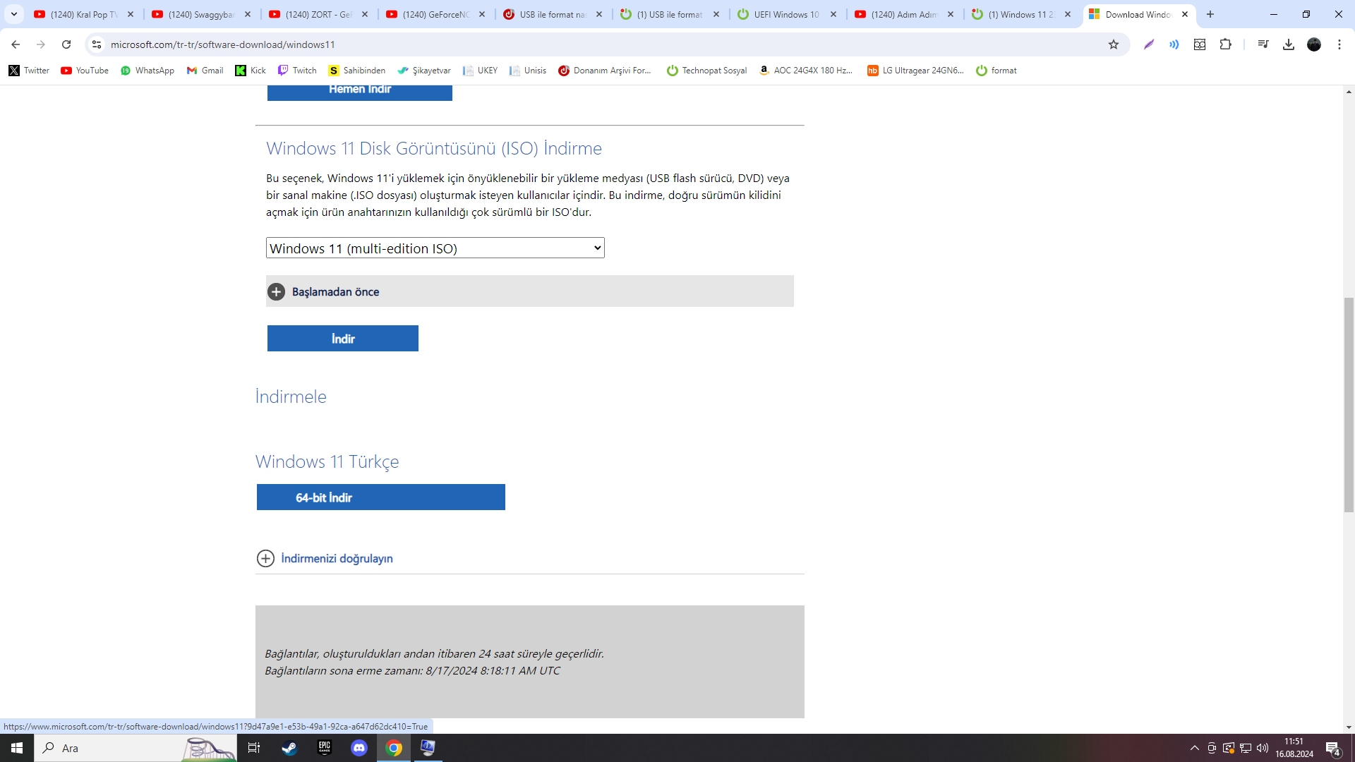Open the tab search dropdown arrow
This screenshot has height=762, width=1355.
(13, 14)
